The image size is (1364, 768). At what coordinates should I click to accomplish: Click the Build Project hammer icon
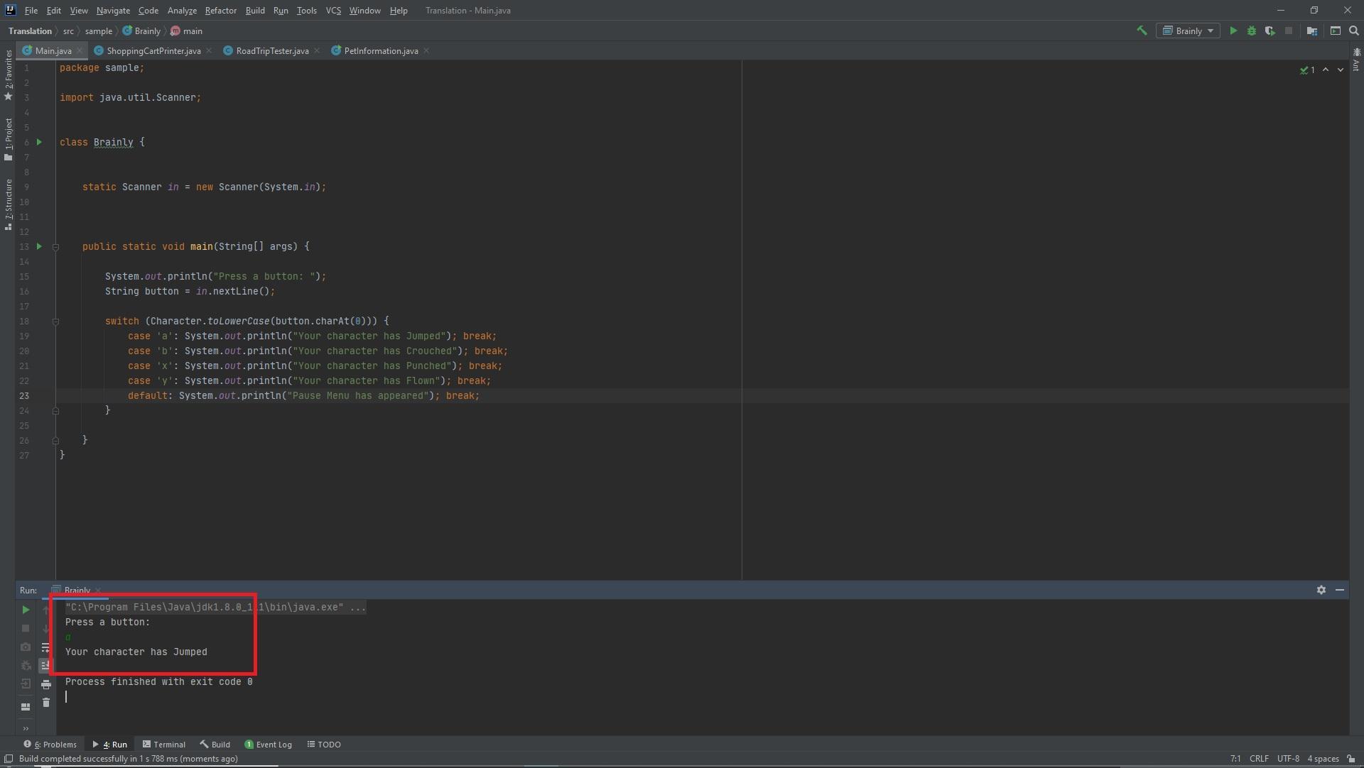[1142, 31]
